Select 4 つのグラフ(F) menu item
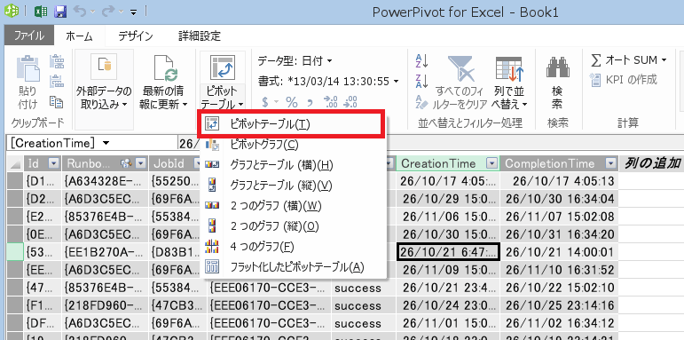This screenshot has width=684, height=340. coord(293,247)
